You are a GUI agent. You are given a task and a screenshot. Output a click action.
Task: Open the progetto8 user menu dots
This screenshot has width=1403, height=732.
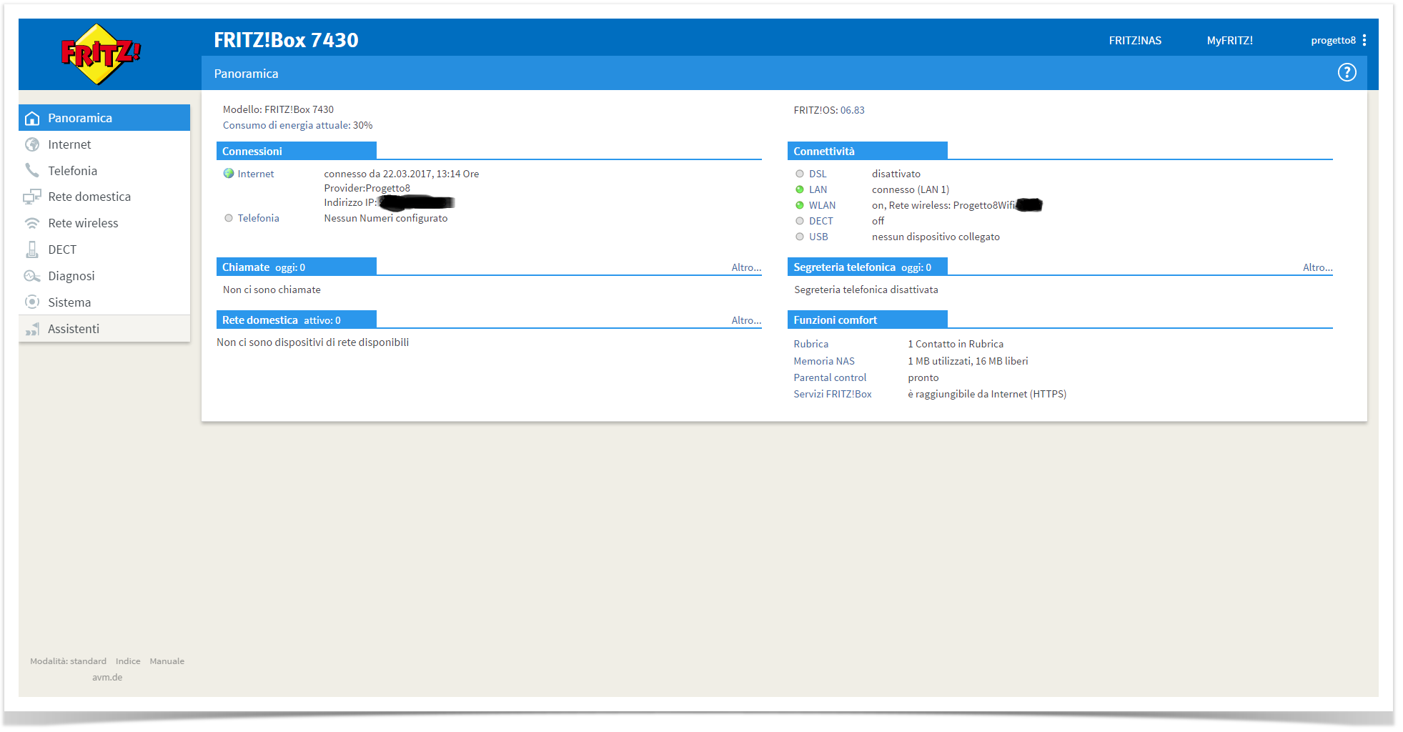[1364, 40]
